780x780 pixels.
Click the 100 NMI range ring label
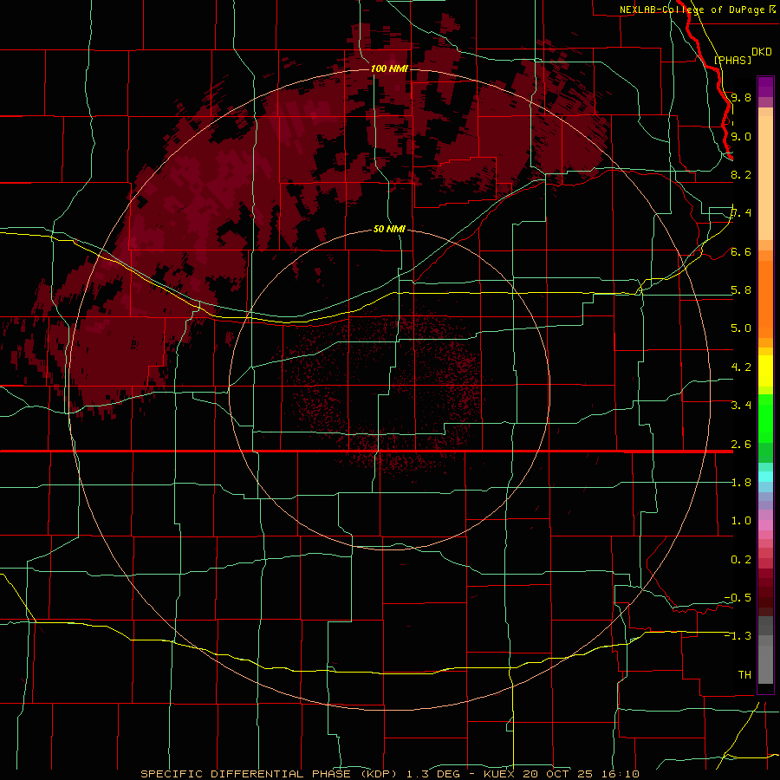(x=389, y=68)
